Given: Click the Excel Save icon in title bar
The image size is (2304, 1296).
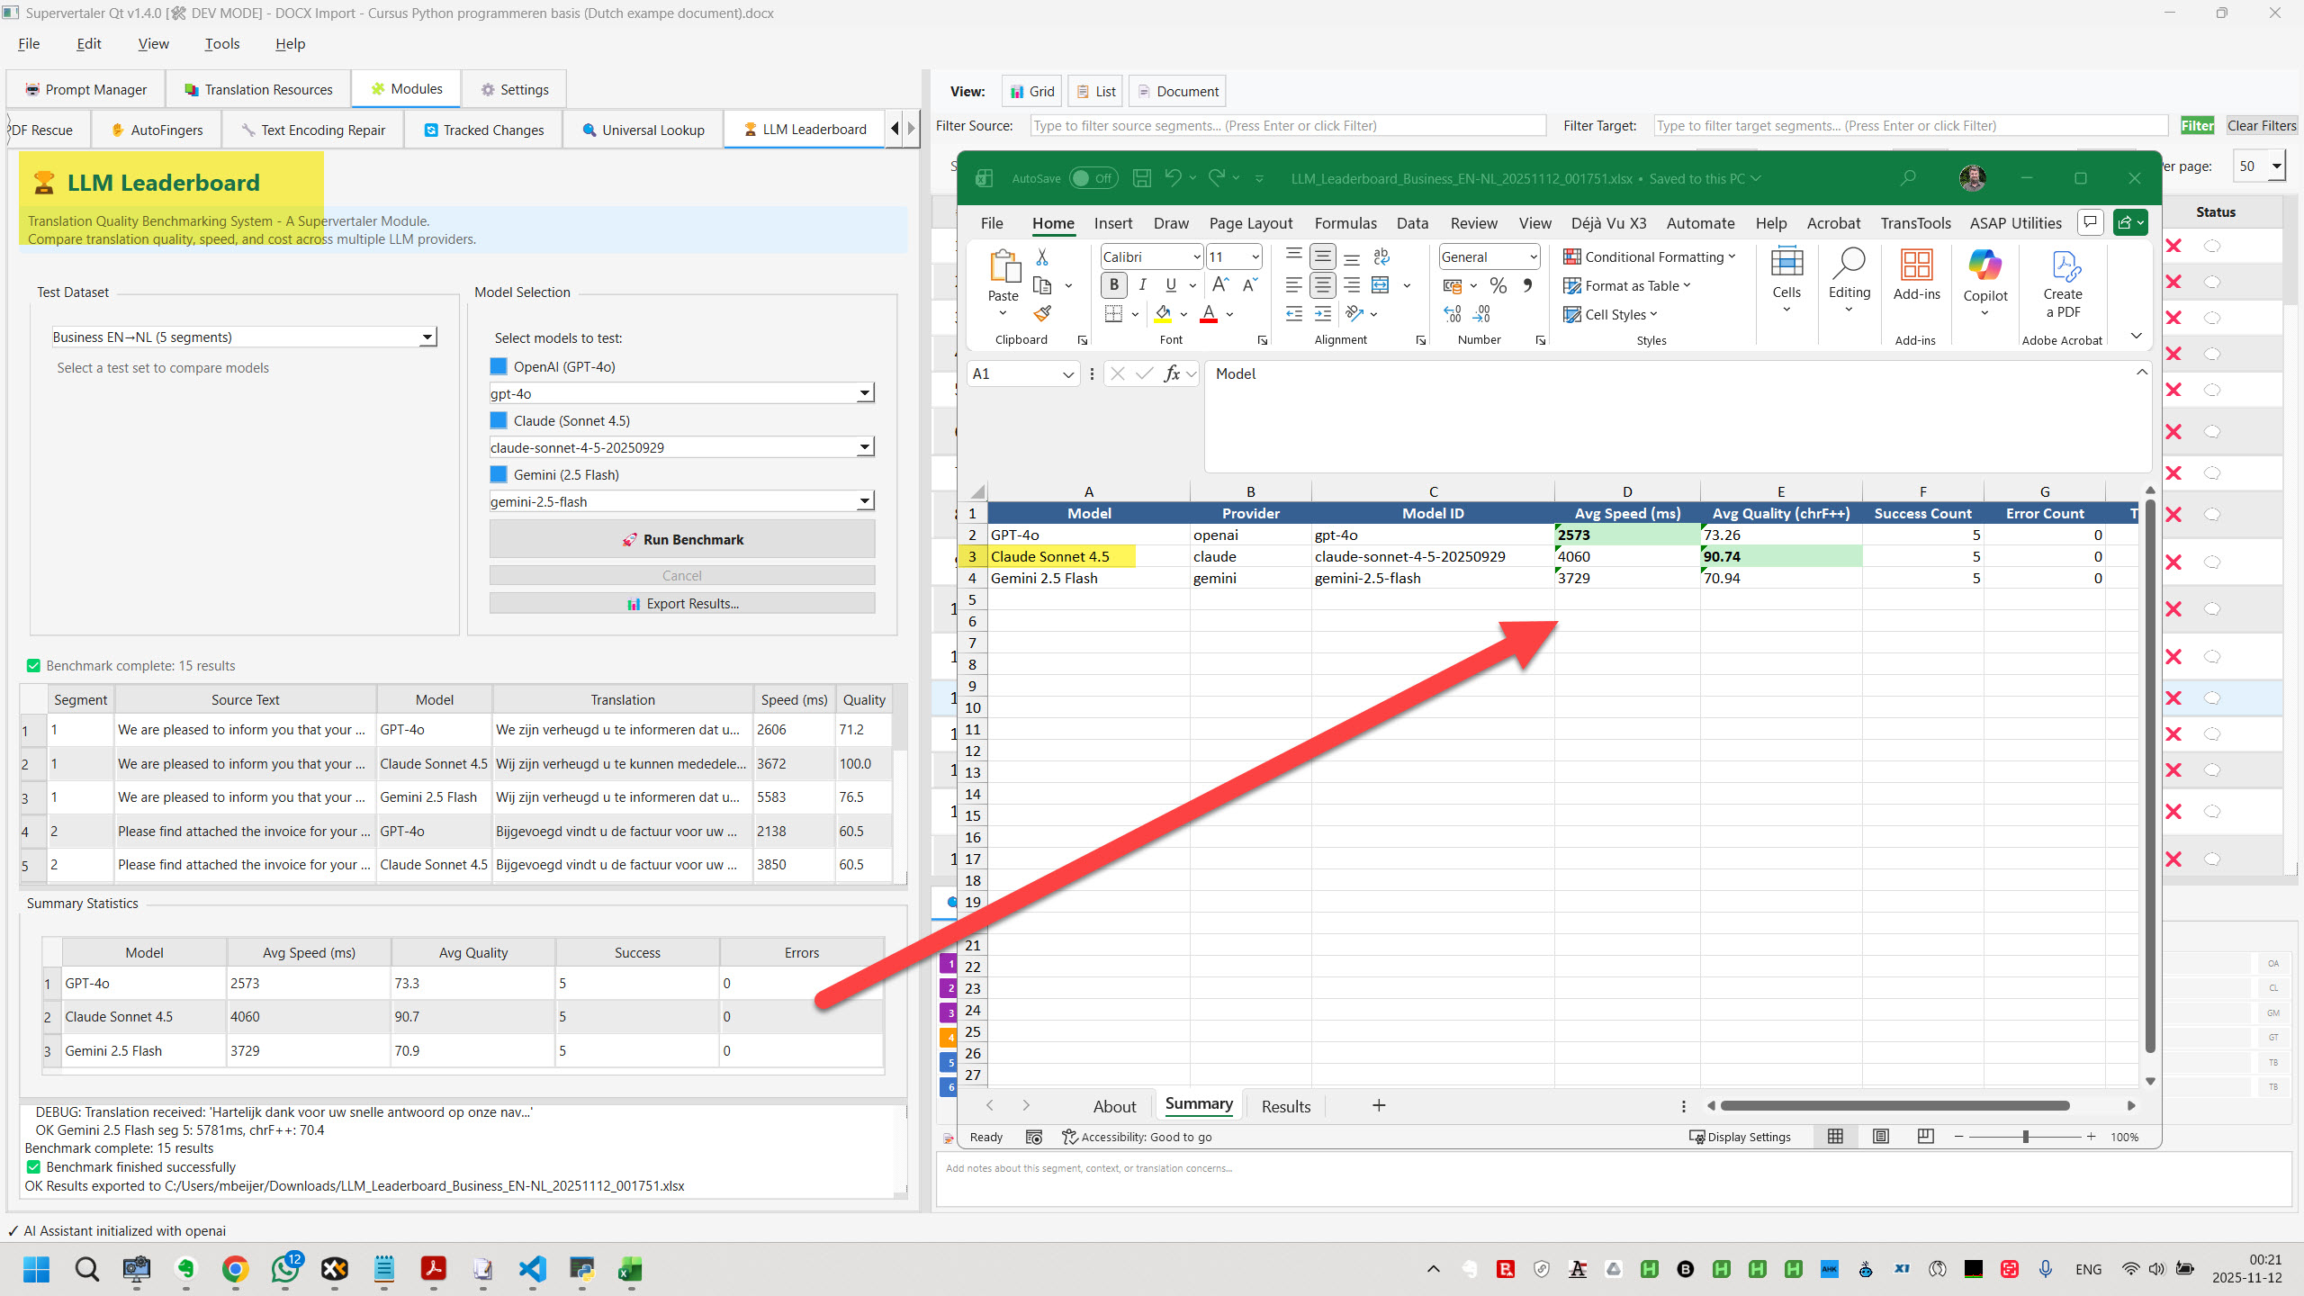Looking at the screenshot, I should tap(1141, 178).
